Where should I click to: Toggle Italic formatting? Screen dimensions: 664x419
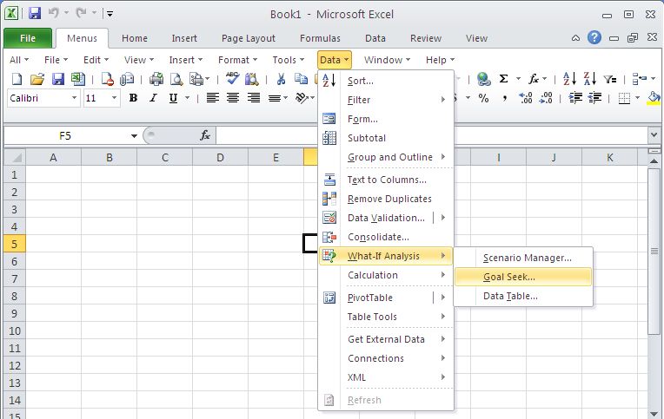[153, 99]
